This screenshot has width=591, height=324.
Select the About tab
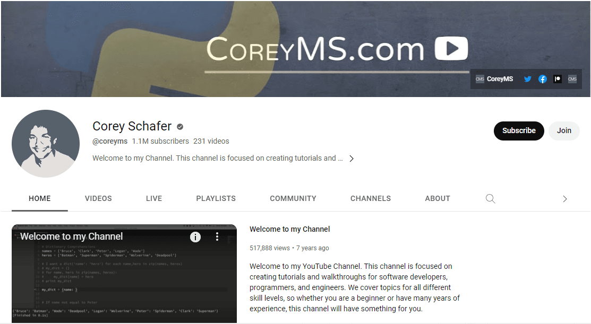pyautogui.click(x=437, y=198)
